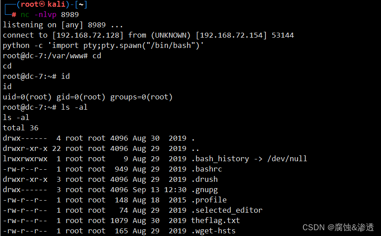Click the 'nc' command in prompt
The width and height of the screenshot is (381, 236).
click(x=25, y=15)
